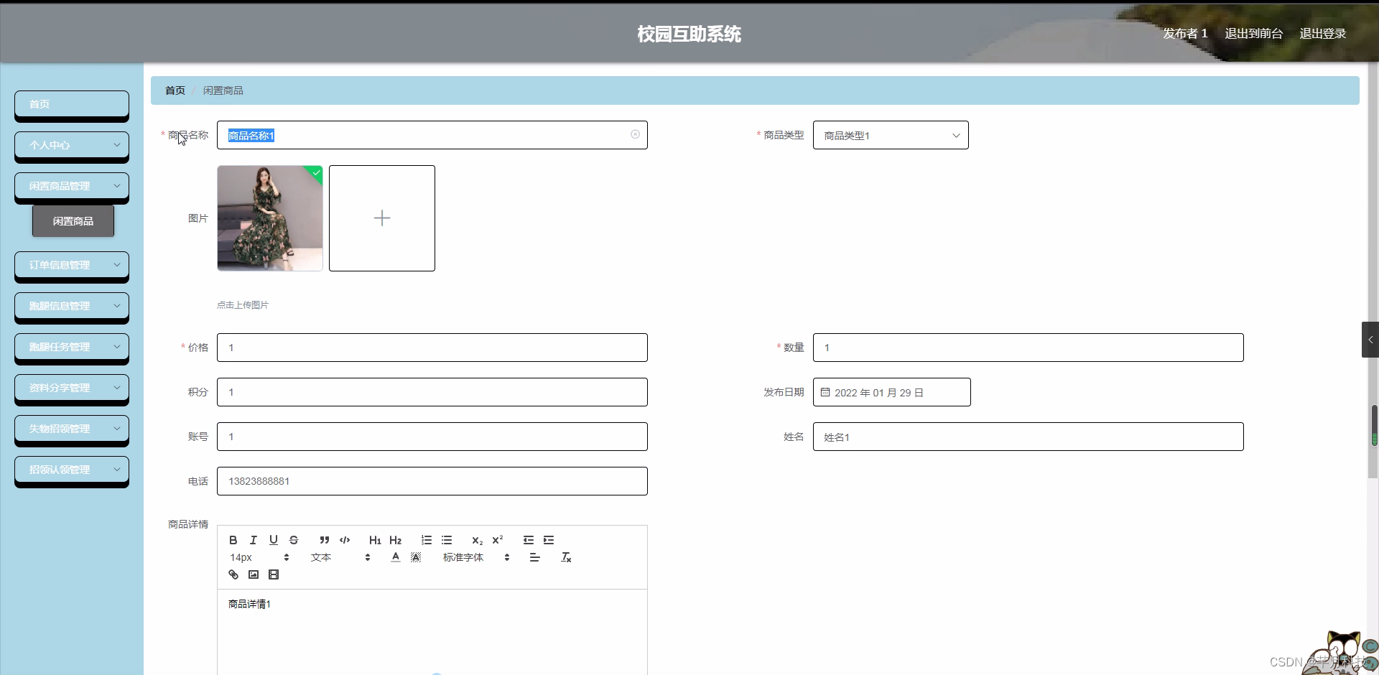Open the 商品类型 dropdown

pyautogui.click(x=891, y=135)
